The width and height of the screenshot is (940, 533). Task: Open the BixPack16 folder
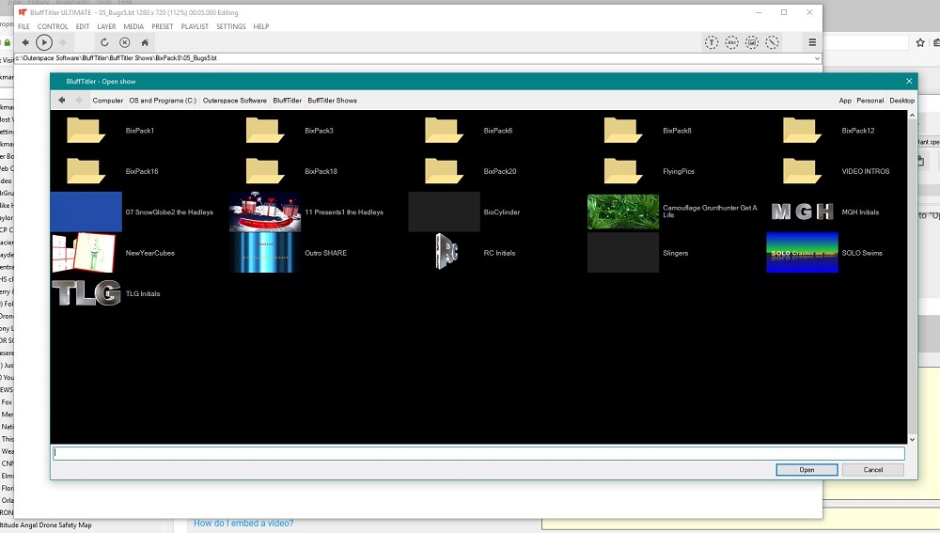[86, 171]
